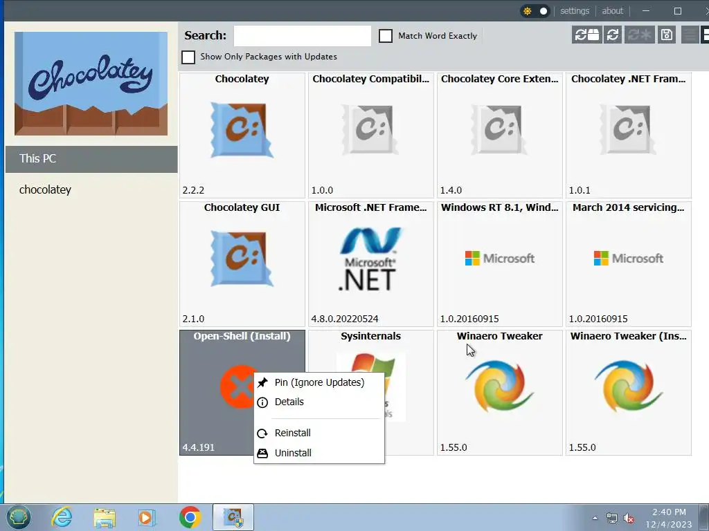This screenshot has width=709, height=531.
Task: Open the Start menu shell button
Action: point(19,517)
